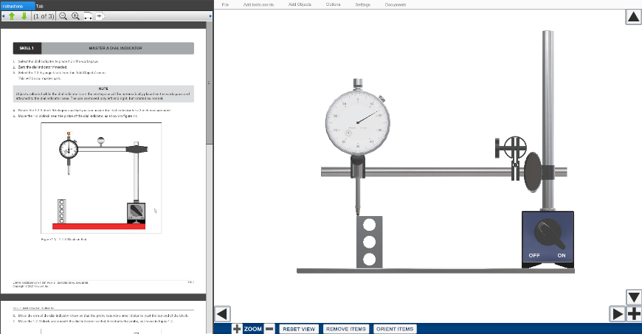Switch to the Instructions tab
Screen dimensions: 642x334
[15, 5]
